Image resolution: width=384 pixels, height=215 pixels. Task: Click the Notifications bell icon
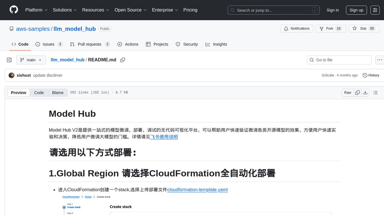tap(286, 29)
